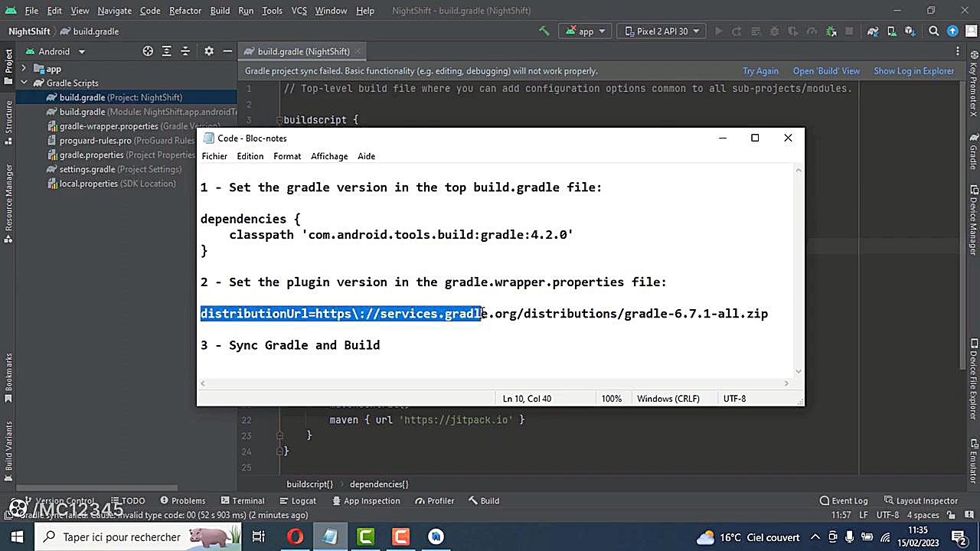Open the SDK Manager toolbar icon
The width and height of the screenshot is (980, 551).
click(910, 31)
